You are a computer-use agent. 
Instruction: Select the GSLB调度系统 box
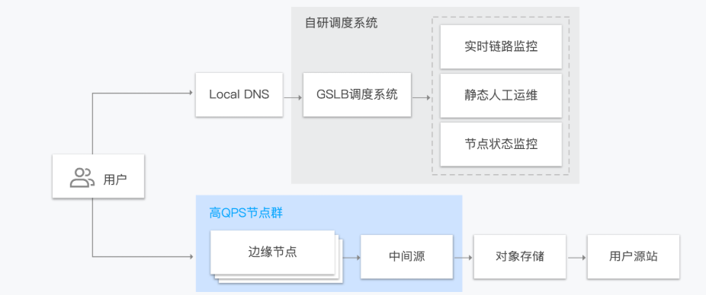[357, 95]
